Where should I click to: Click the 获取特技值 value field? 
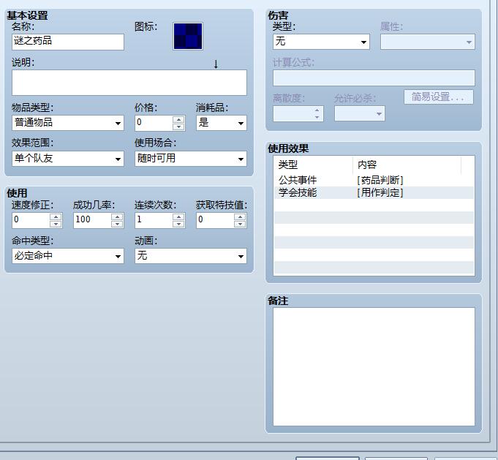tap(215, 220)
